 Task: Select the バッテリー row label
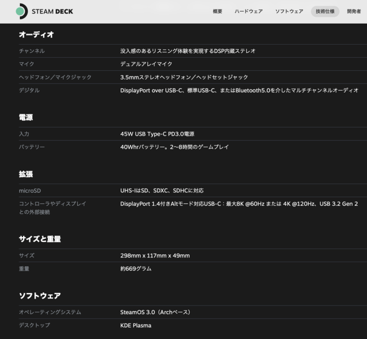[x=32, y=147]
